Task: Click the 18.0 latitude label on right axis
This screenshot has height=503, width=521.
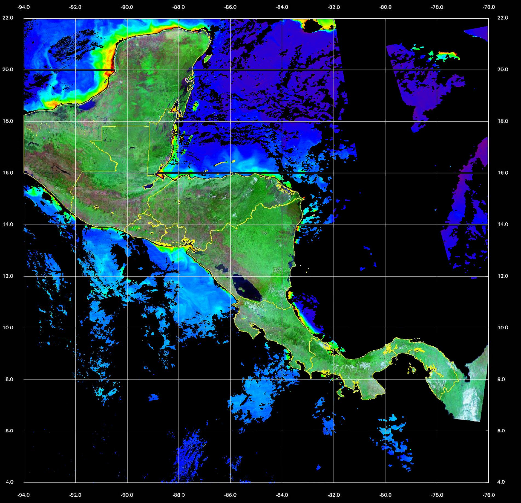Action: pos(502,121)
